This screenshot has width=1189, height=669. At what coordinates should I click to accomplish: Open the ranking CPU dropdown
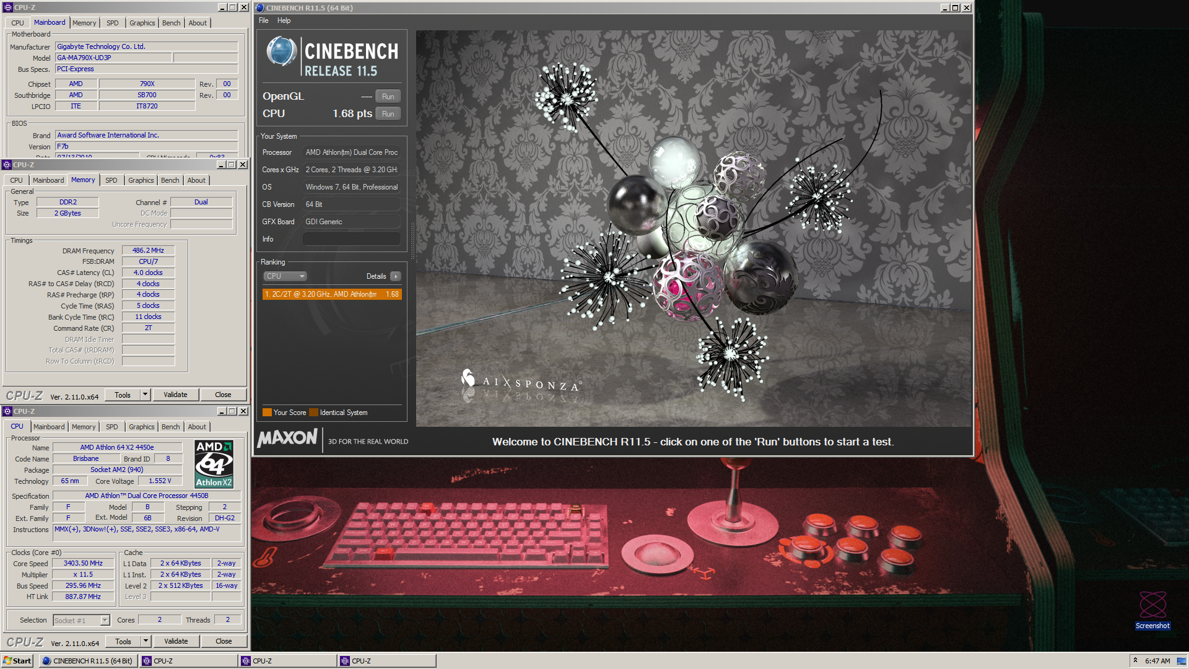pyautogui.click(x=285, y=276)
